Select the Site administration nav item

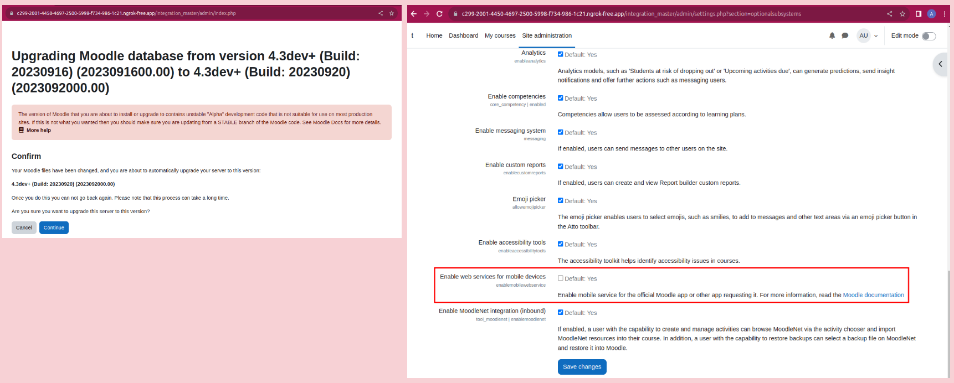[547, 35]
